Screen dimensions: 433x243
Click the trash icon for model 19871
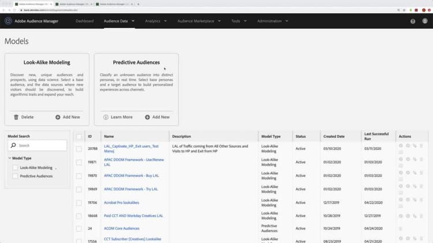click(x=421, y=159)
